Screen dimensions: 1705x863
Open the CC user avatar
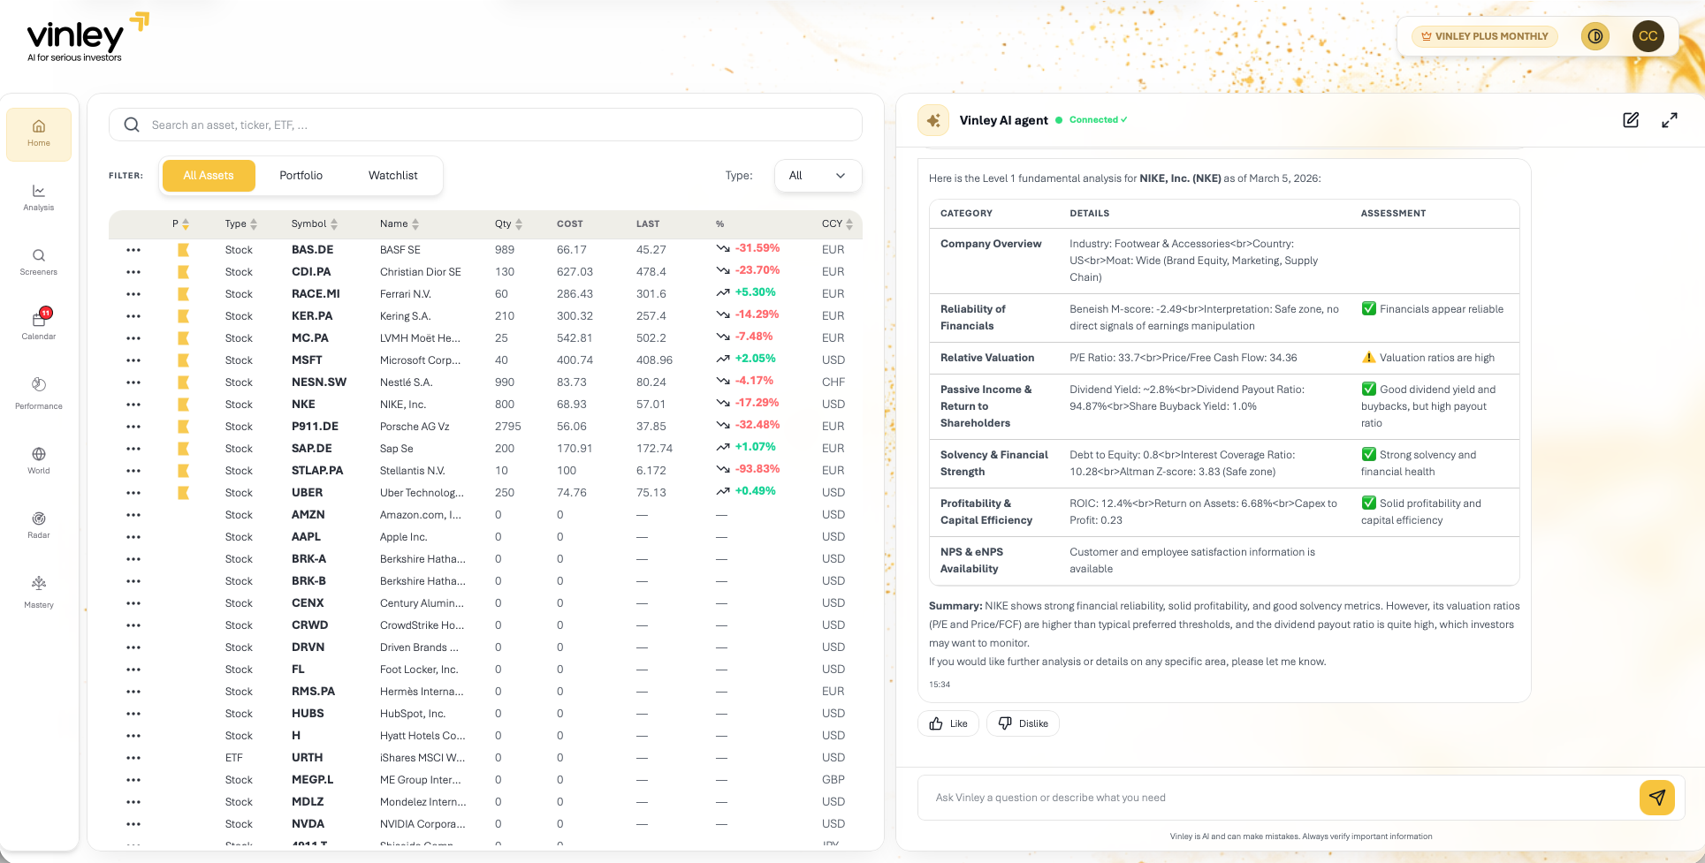pyautogui.click(x=1648, y=36)
